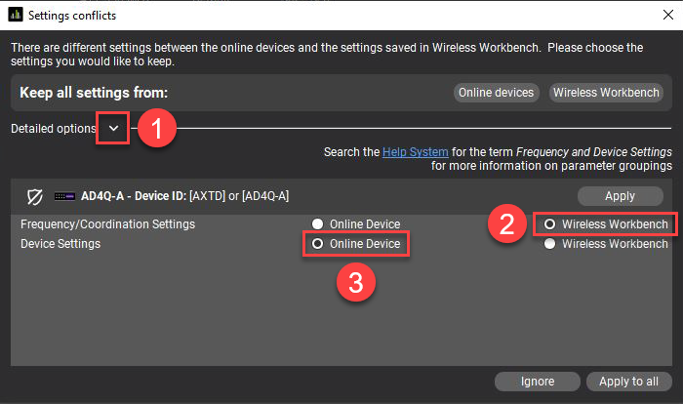Click the red number 2 annotation marker
Viewport: 683px width, 404px height.
pyautogui.click(x=507, y=224)
